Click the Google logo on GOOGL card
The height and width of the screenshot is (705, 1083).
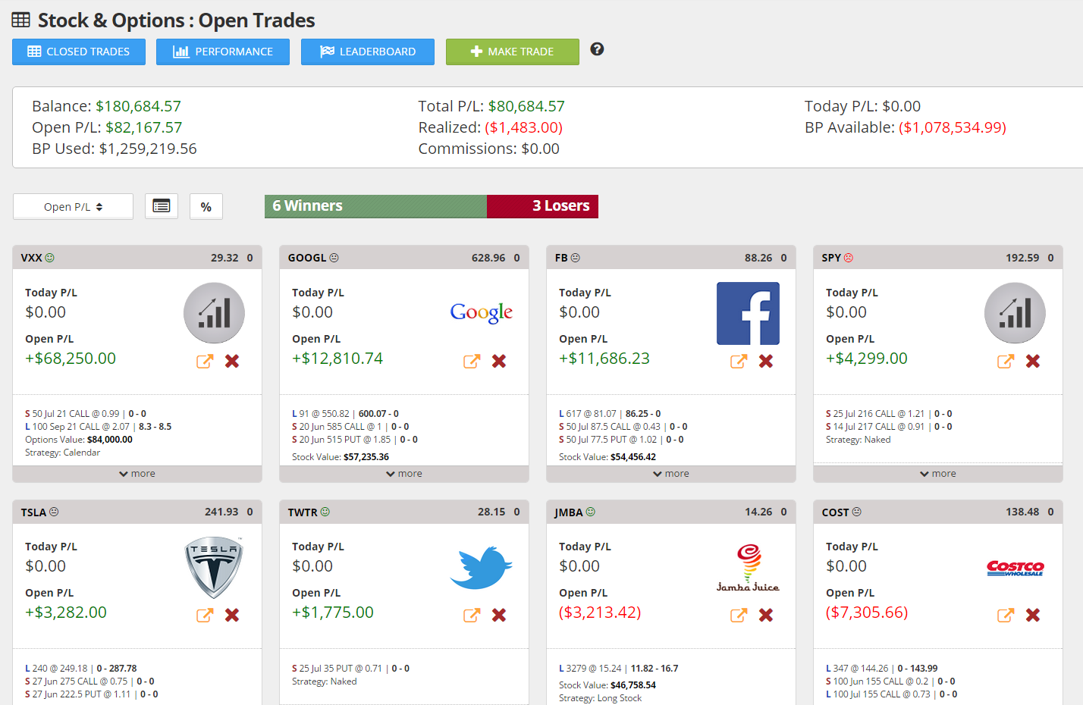[x=482, y=312]
